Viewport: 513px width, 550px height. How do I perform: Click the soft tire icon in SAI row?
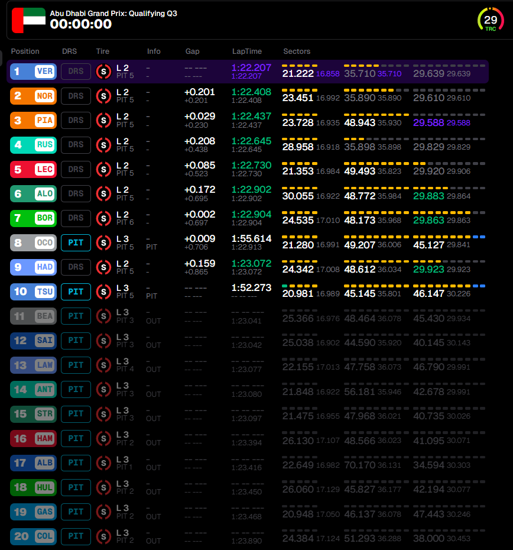point(103,341)
